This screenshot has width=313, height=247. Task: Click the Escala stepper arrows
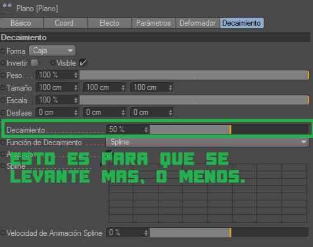pyautogui.click(x=76, y=100)
